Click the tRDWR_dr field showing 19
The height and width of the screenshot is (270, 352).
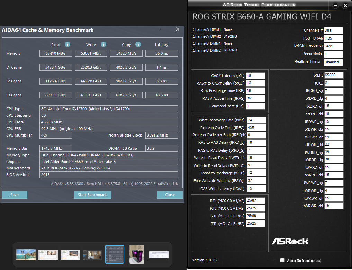[334, 137]
